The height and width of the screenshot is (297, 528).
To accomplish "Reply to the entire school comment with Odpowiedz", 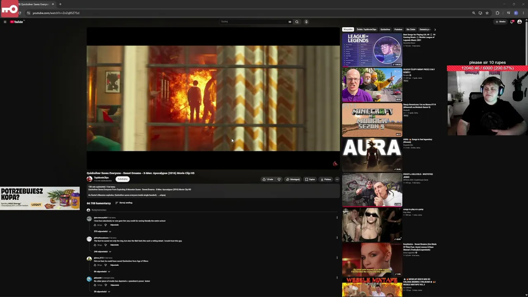I will point(114,225).
